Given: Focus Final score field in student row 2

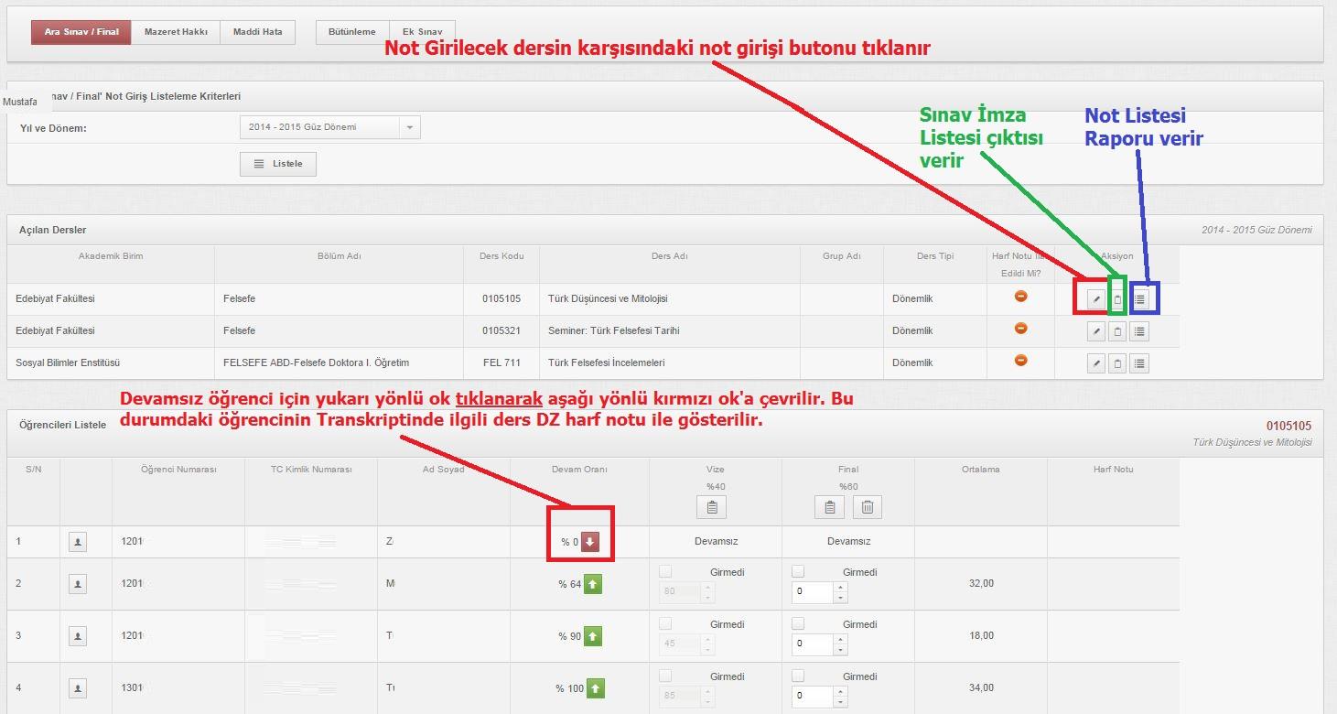Looking at the screenshot, I should [813, 592].
